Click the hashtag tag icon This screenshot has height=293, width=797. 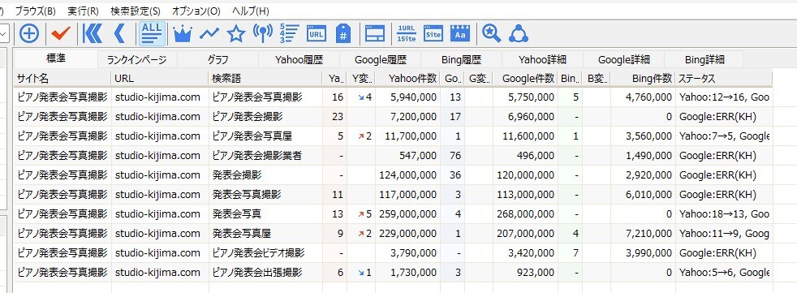click(x=343, y=33)
